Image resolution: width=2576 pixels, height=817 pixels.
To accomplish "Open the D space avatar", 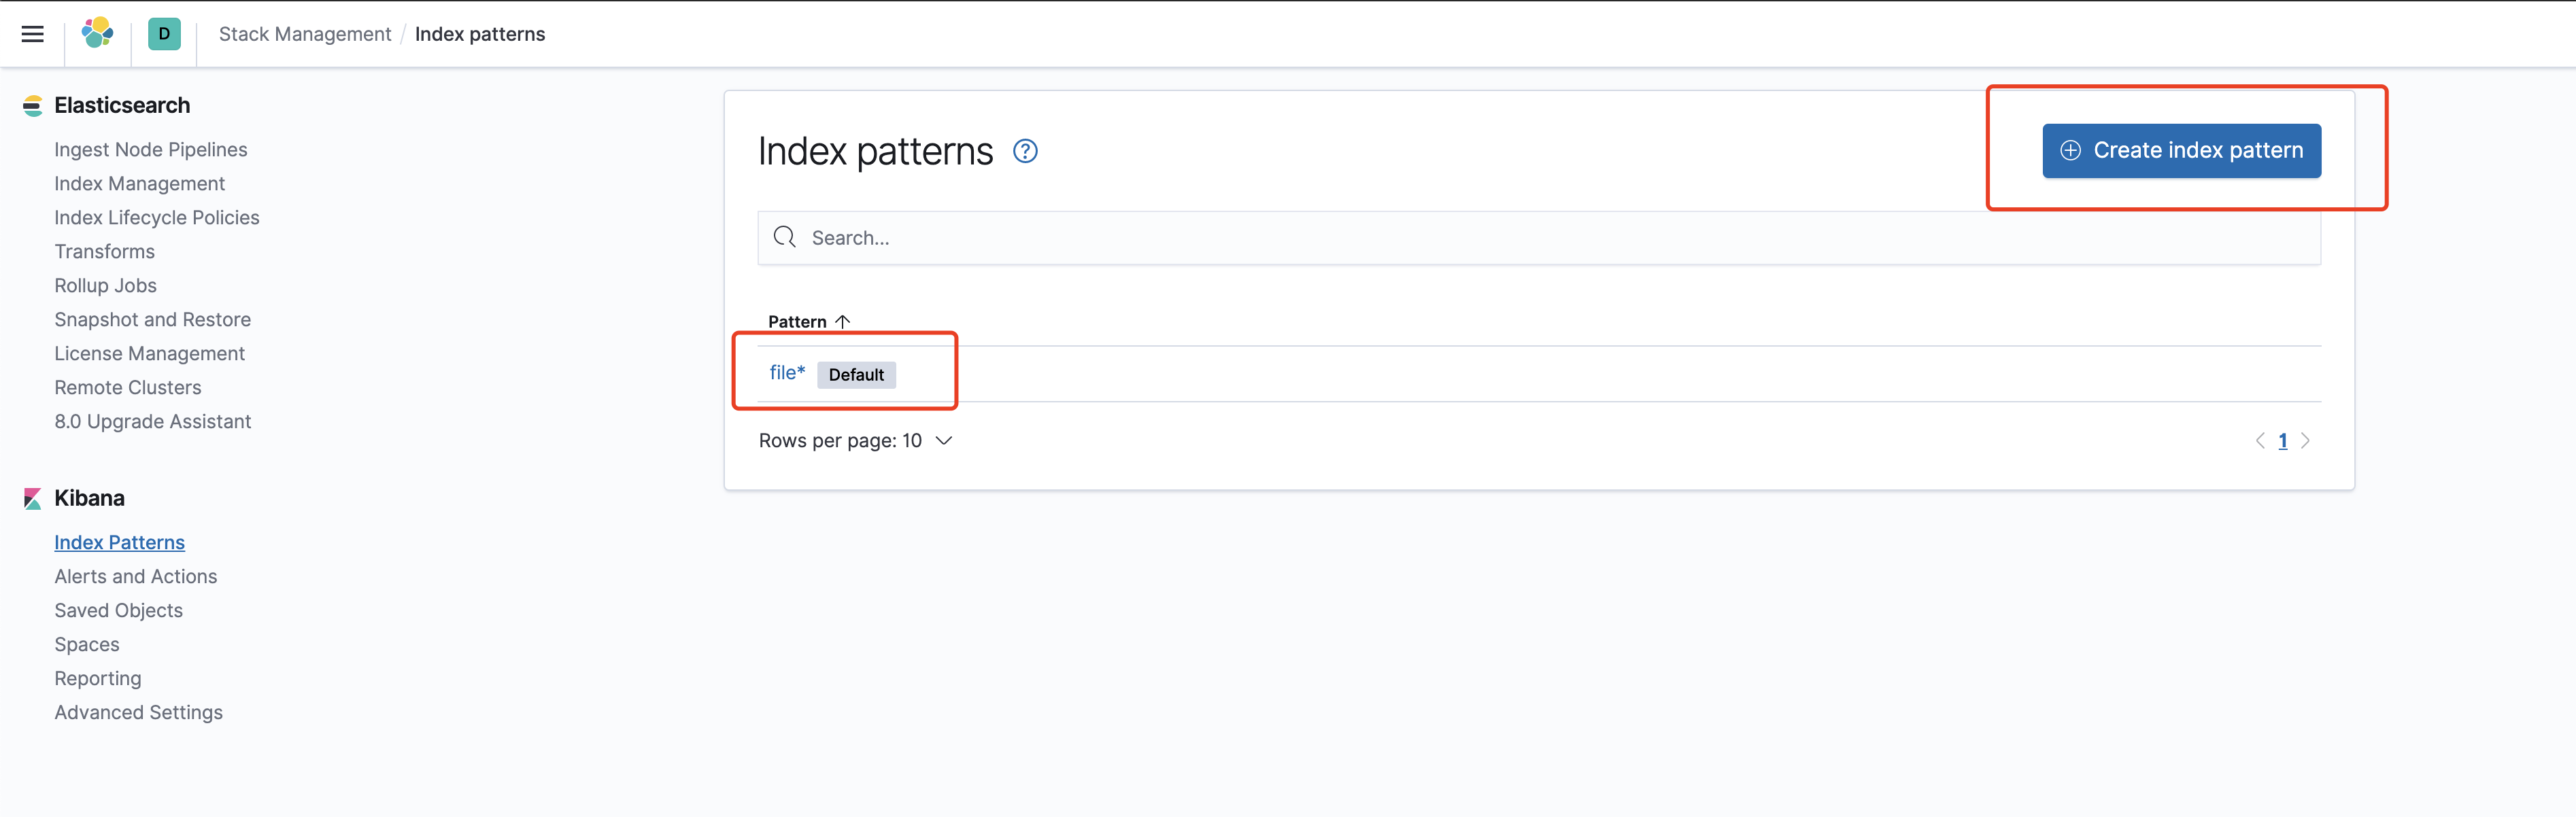I will pyautogui.click(x=164, y=34).
